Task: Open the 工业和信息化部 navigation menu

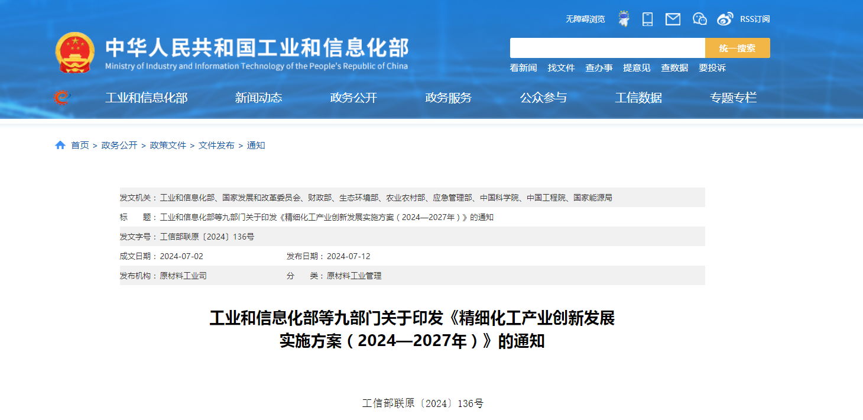Action: point(147,98)
